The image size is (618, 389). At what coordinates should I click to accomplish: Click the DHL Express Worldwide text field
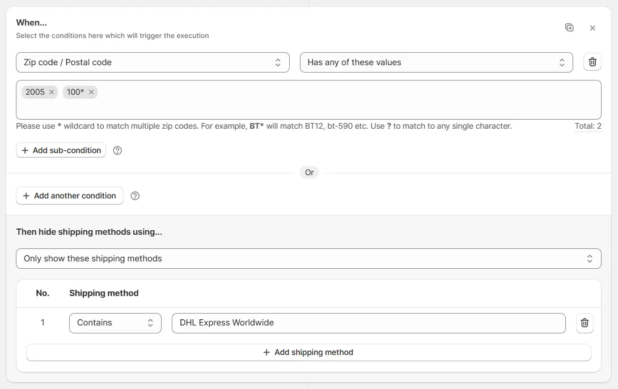[369, 323]
